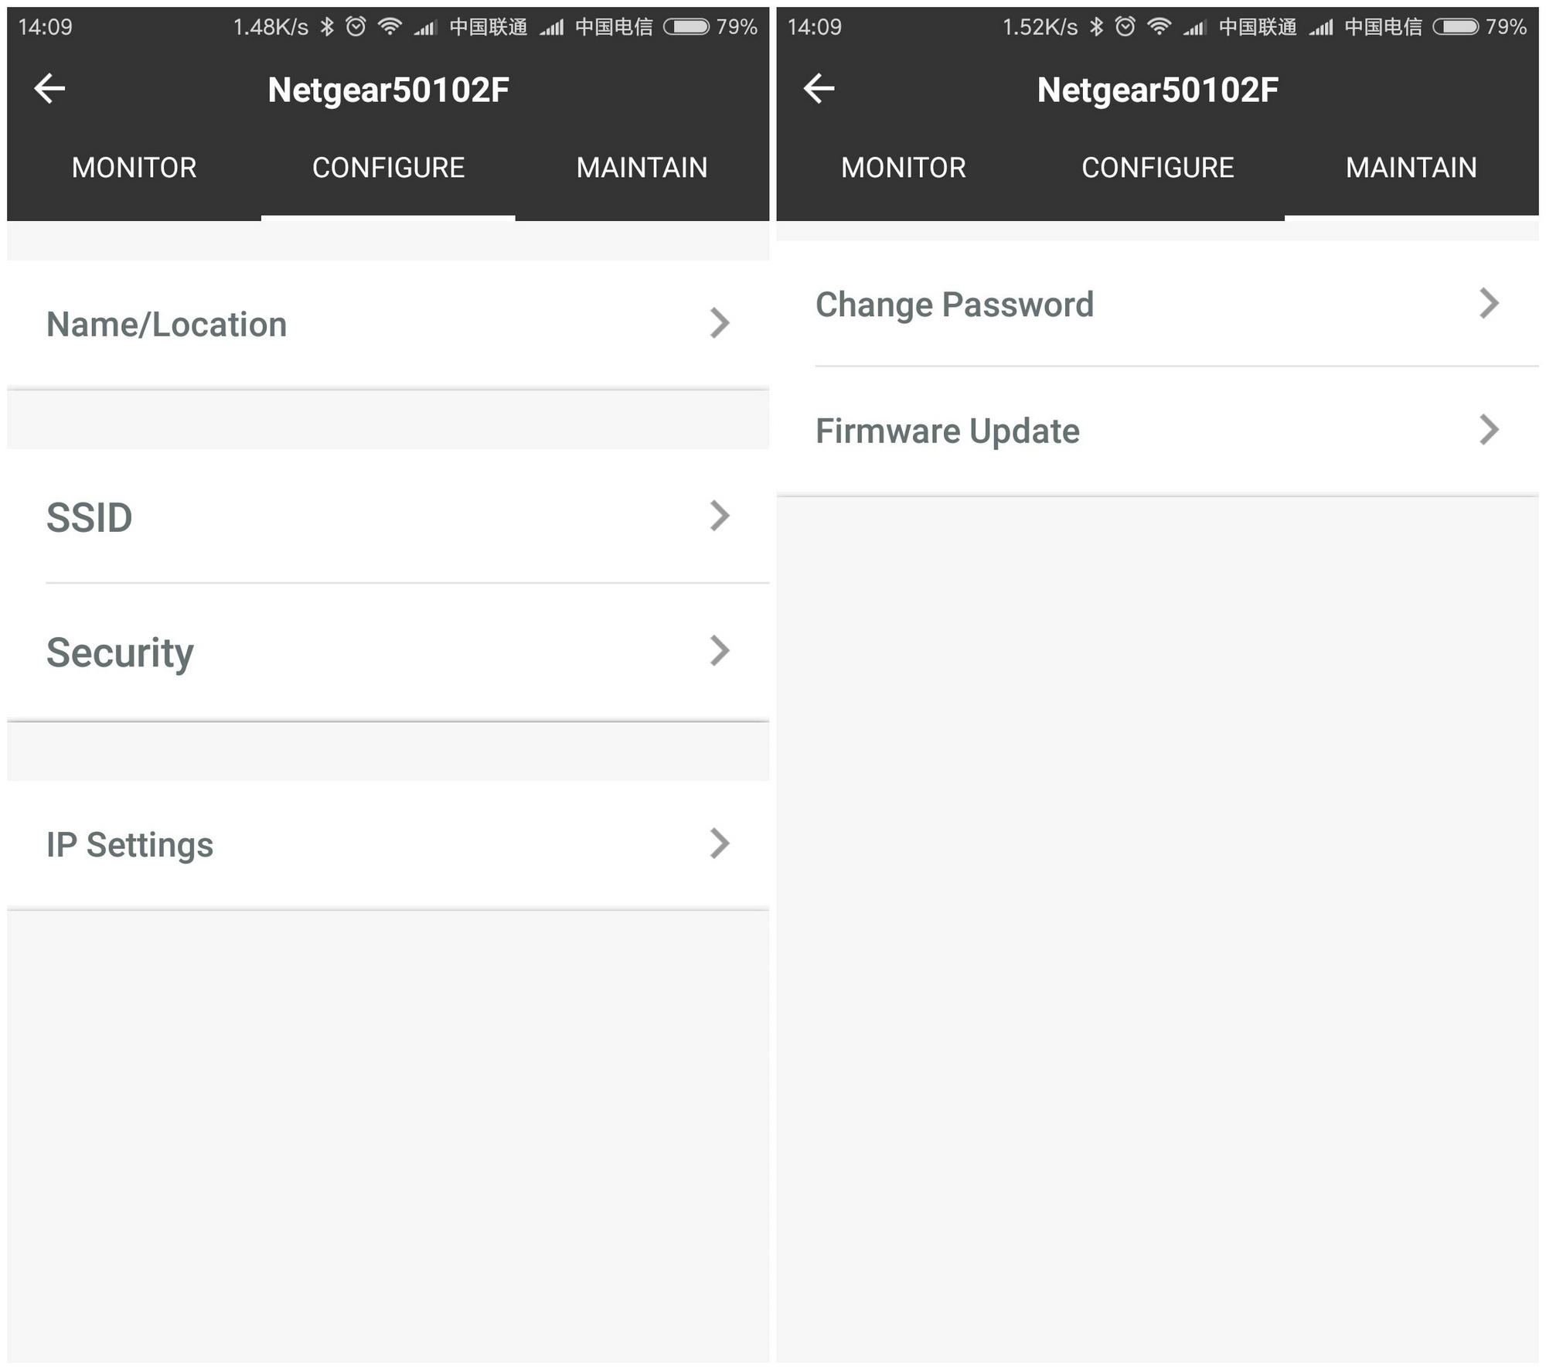Tap alarm clock icon in right status bar
This screenshot has width=1546, height=1370.
click(x=1125, y=27)
